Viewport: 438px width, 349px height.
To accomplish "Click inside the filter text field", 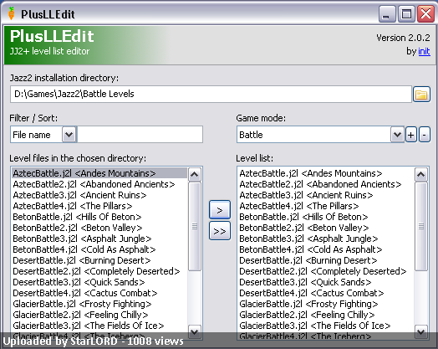I will (140, 135).
